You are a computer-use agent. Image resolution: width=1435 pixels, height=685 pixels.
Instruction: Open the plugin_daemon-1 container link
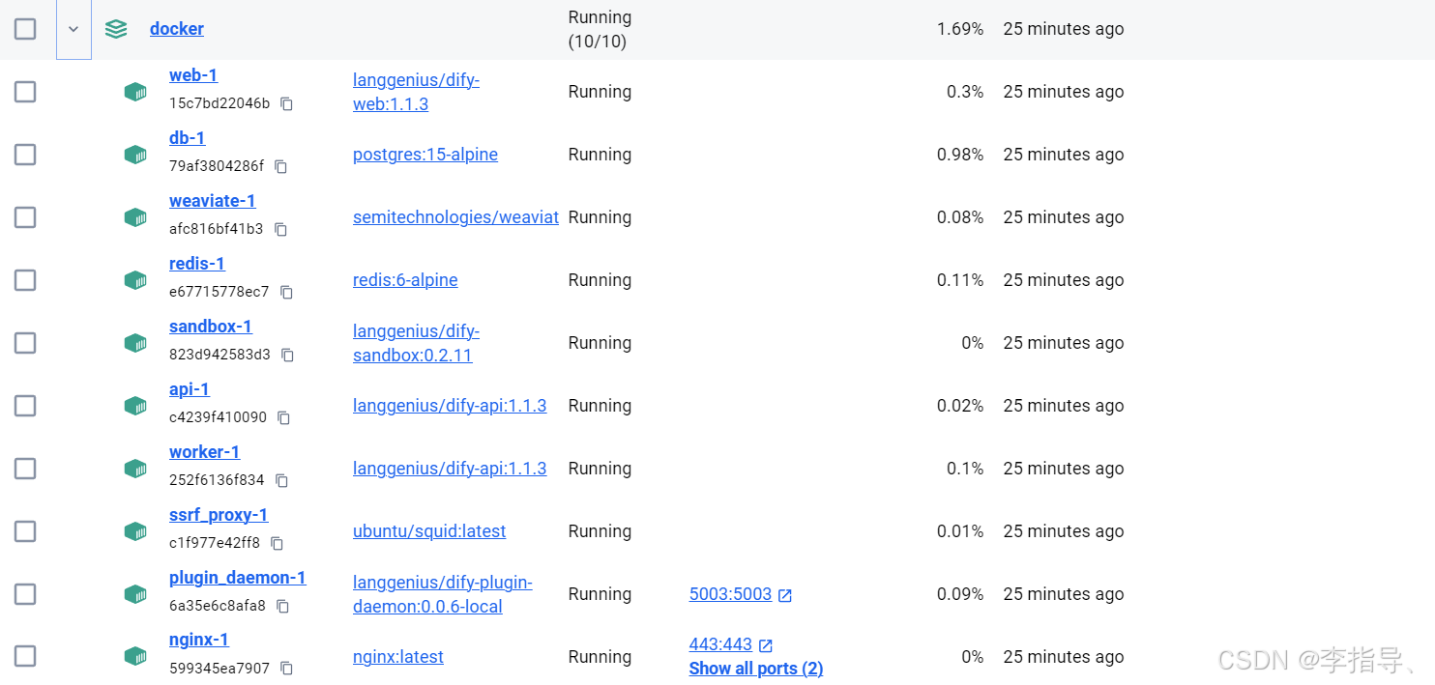(x=238, y=578)
